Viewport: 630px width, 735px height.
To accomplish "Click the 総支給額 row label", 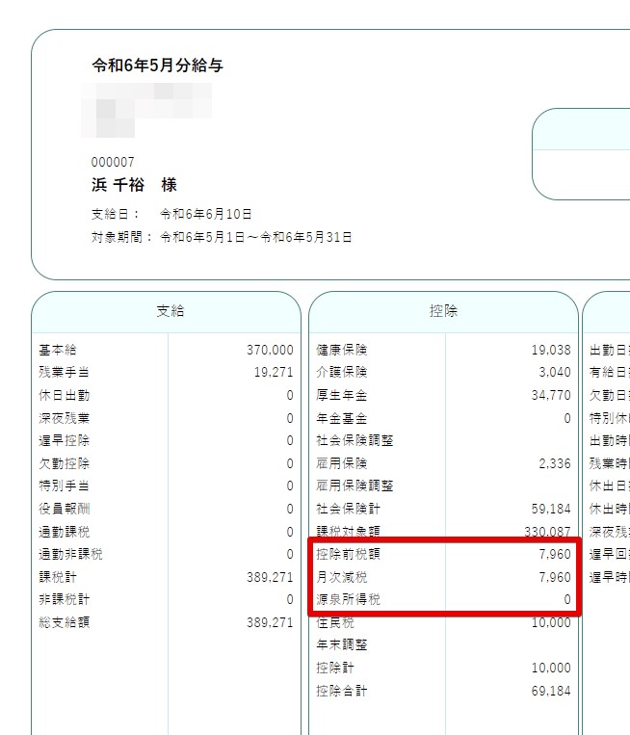I will [x=64, y=623].
